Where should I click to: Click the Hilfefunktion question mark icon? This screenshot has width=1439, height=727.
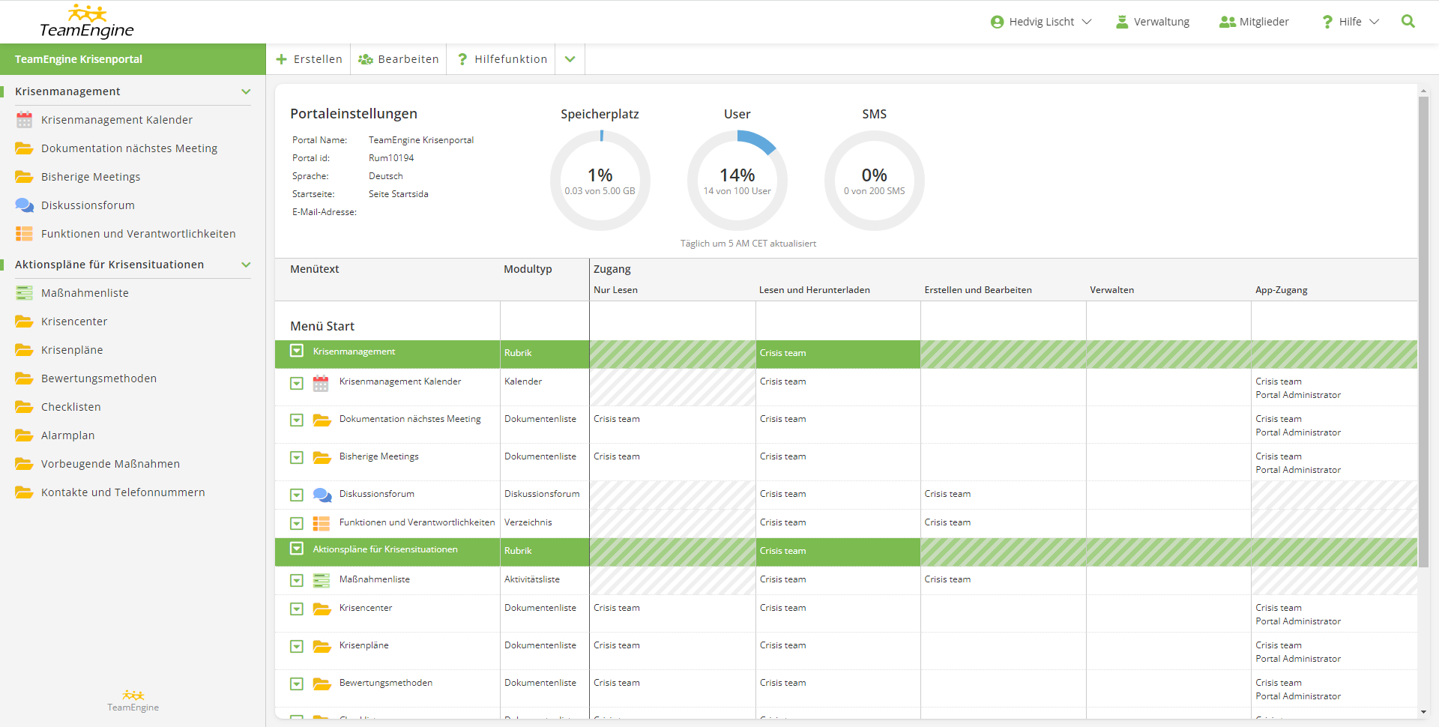[462, 59]
